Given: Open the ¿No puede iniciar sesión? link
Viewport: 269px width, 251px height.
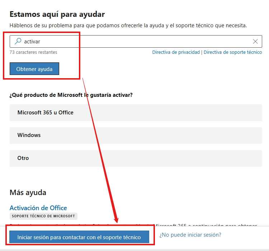Looking at the screenshot, I should point(190,235).
